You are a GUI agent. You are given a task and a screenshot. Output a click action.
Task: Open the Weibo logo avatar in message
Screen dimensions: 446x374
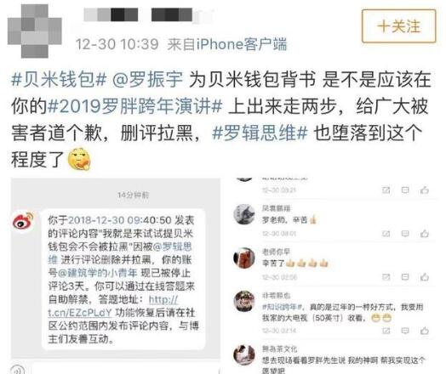tap(23, 221)
